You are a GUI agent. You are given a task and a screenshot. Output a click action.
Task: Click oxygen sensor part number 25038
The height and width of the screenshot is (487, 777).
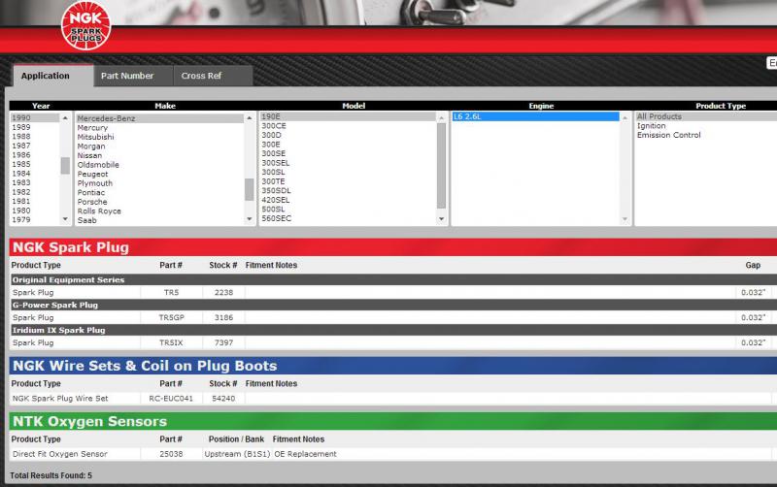(x=171, y=454)
